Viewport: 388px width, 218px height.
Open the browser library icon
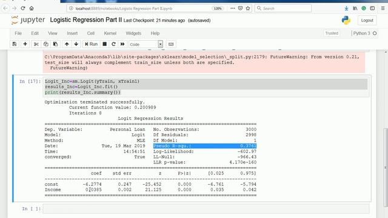pos(355,8)
